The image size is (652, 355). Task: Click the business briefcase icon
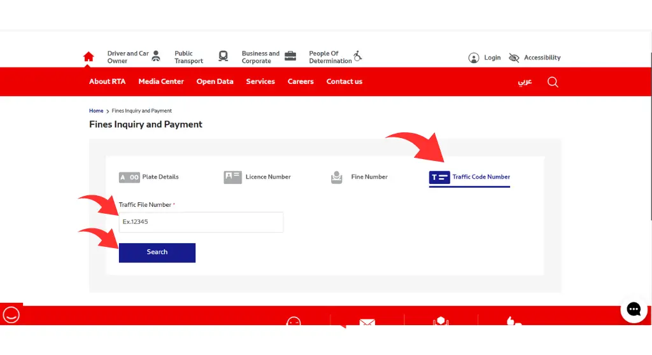click(x=290, y=56)
